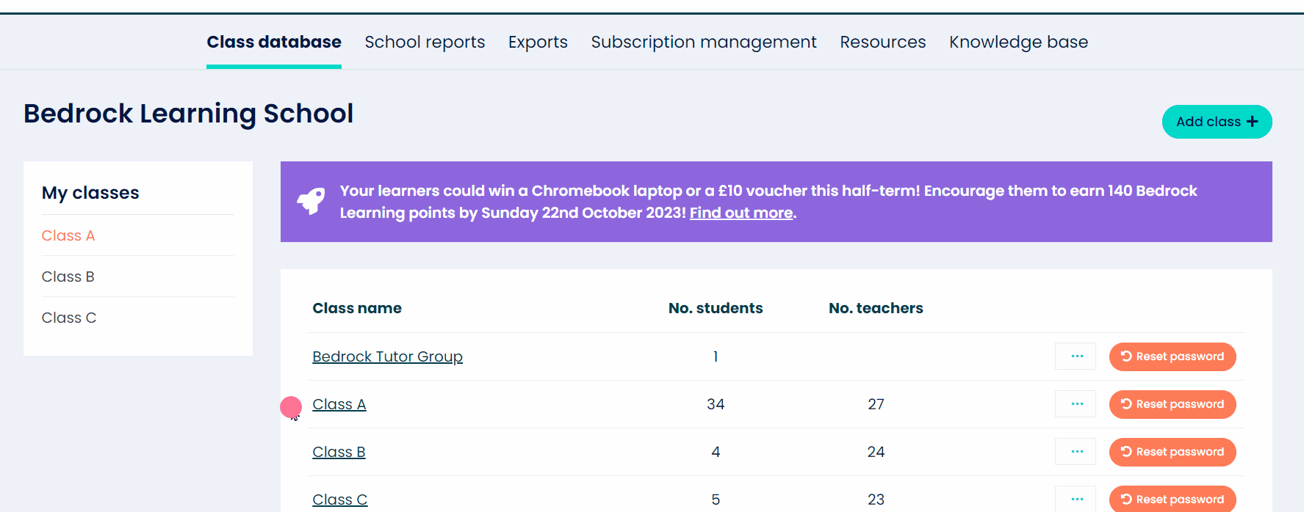Open Class B link in the table
Image resolution: width=1304 pixels, height=512 pixels.
click(x=339, y=452)
